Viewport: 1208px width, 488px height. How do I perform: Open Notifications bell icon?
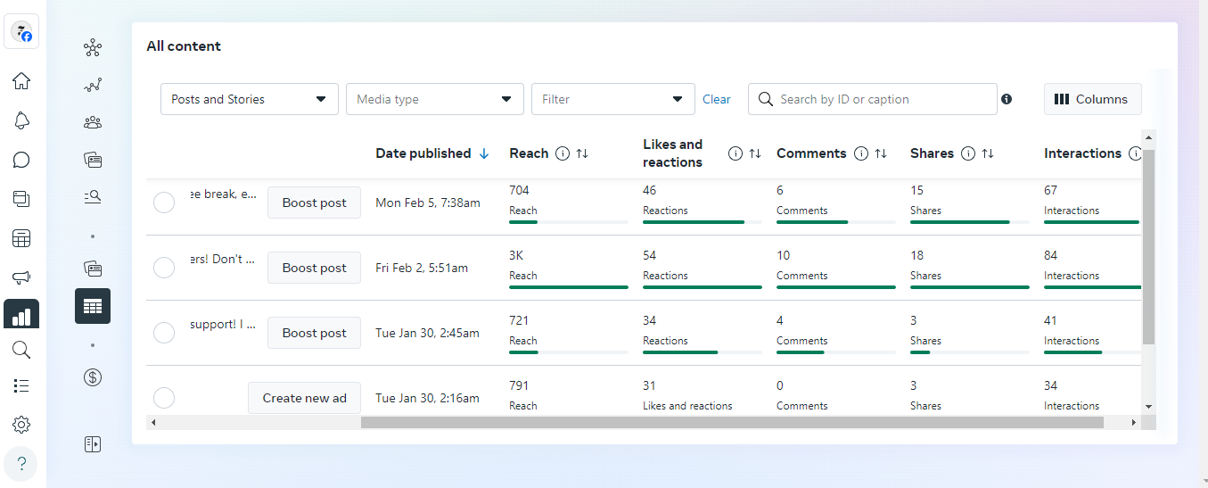point(21,121)
